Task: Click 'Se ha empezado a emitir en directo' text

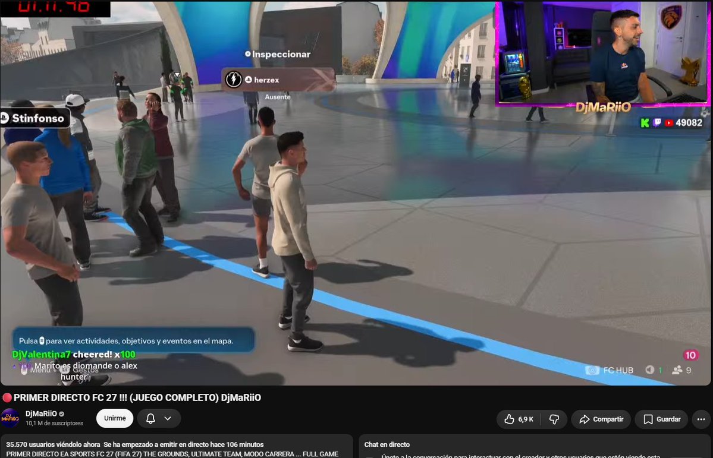Action: (183, 444)
